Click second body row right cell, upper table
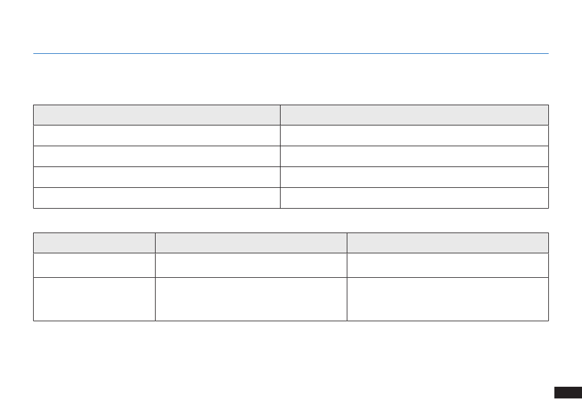The height and width of the screenshot is (410, 582). click(x=414, y=156)
